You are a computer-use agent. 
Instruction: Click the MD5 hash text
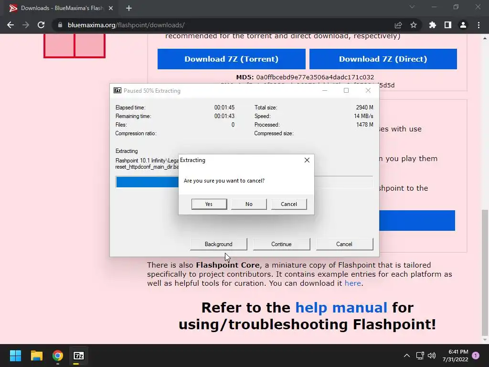point(305,77)
